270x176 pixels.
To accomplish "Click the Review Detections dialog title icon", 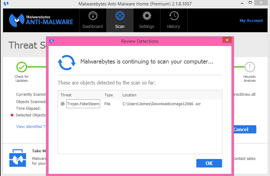I will [52, 41].
